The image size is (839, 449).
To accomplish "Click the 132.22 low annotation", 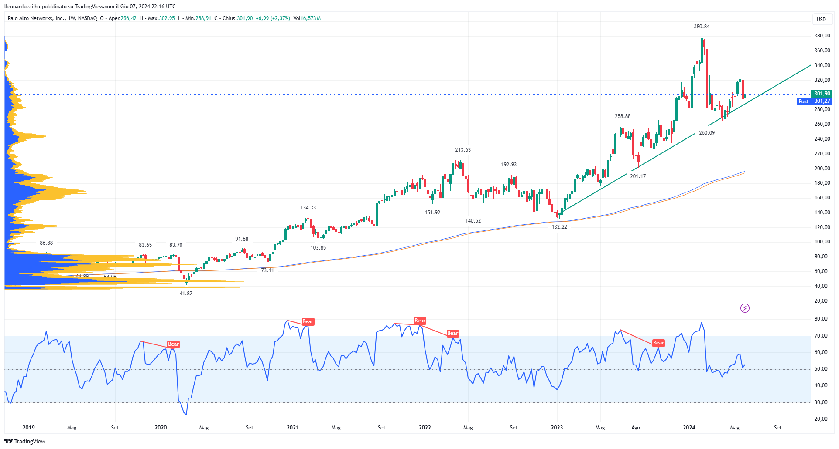I will click(x=559, y=227).
